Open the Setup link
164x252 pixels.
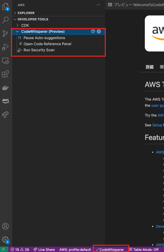pos(157,125)
